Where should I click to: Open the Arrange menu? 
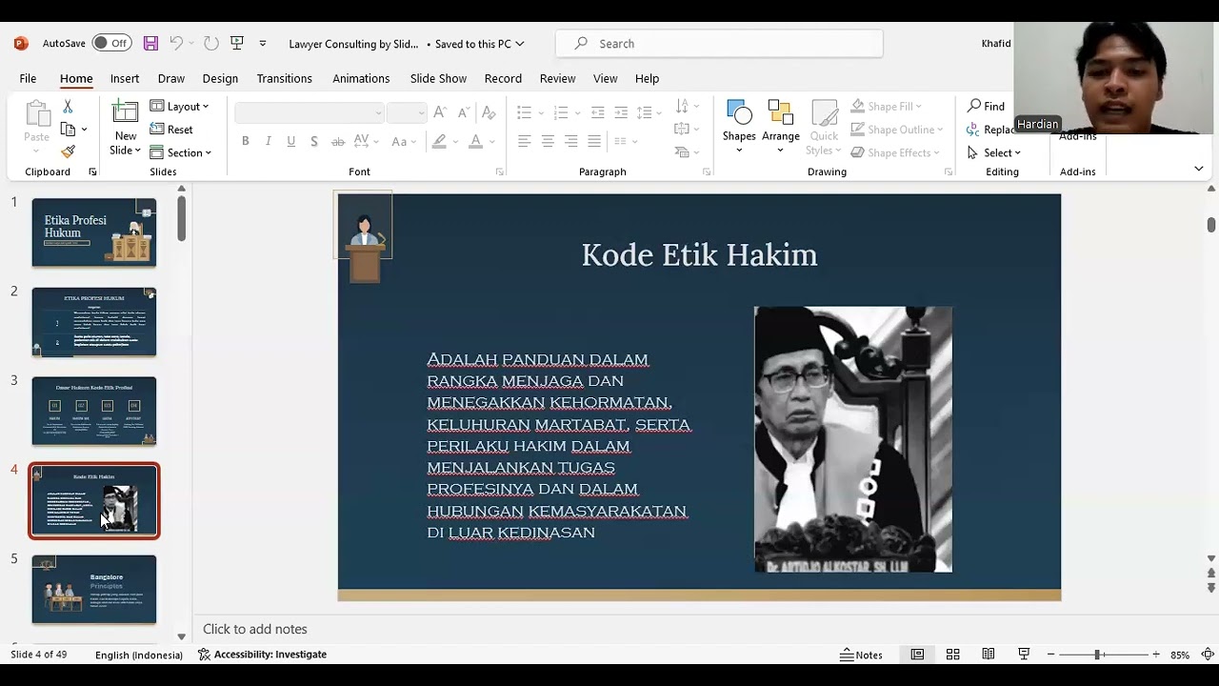781,127
